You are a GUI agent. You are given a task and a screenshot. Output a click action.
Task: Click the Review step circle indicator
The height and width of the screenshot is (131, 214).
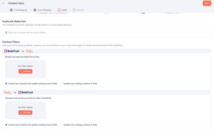74,10
